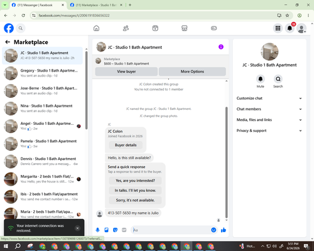
Task: Bookmark this page with star icon
Action: 287,15
